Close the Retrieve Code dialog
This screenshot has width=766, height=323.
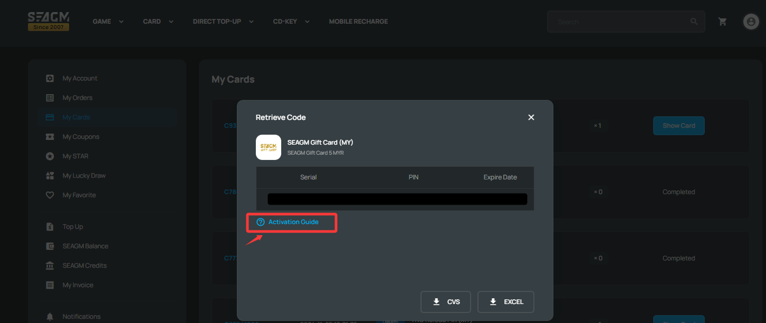(x=531, y=117)
